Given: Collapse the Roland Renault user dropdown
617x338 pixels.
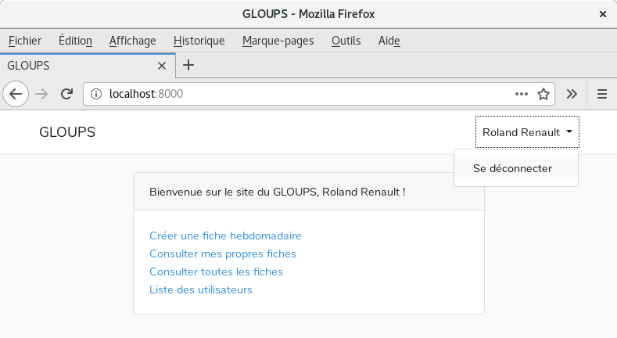Looking at the screenshot, I should [x=527, y=132].
